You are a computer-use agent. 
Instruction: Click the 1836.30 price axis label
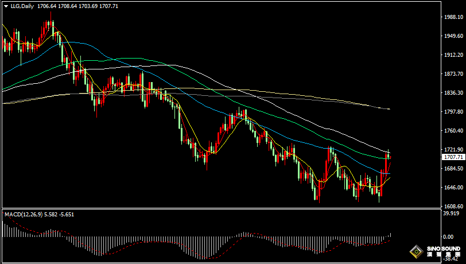[x=453, y=93]
